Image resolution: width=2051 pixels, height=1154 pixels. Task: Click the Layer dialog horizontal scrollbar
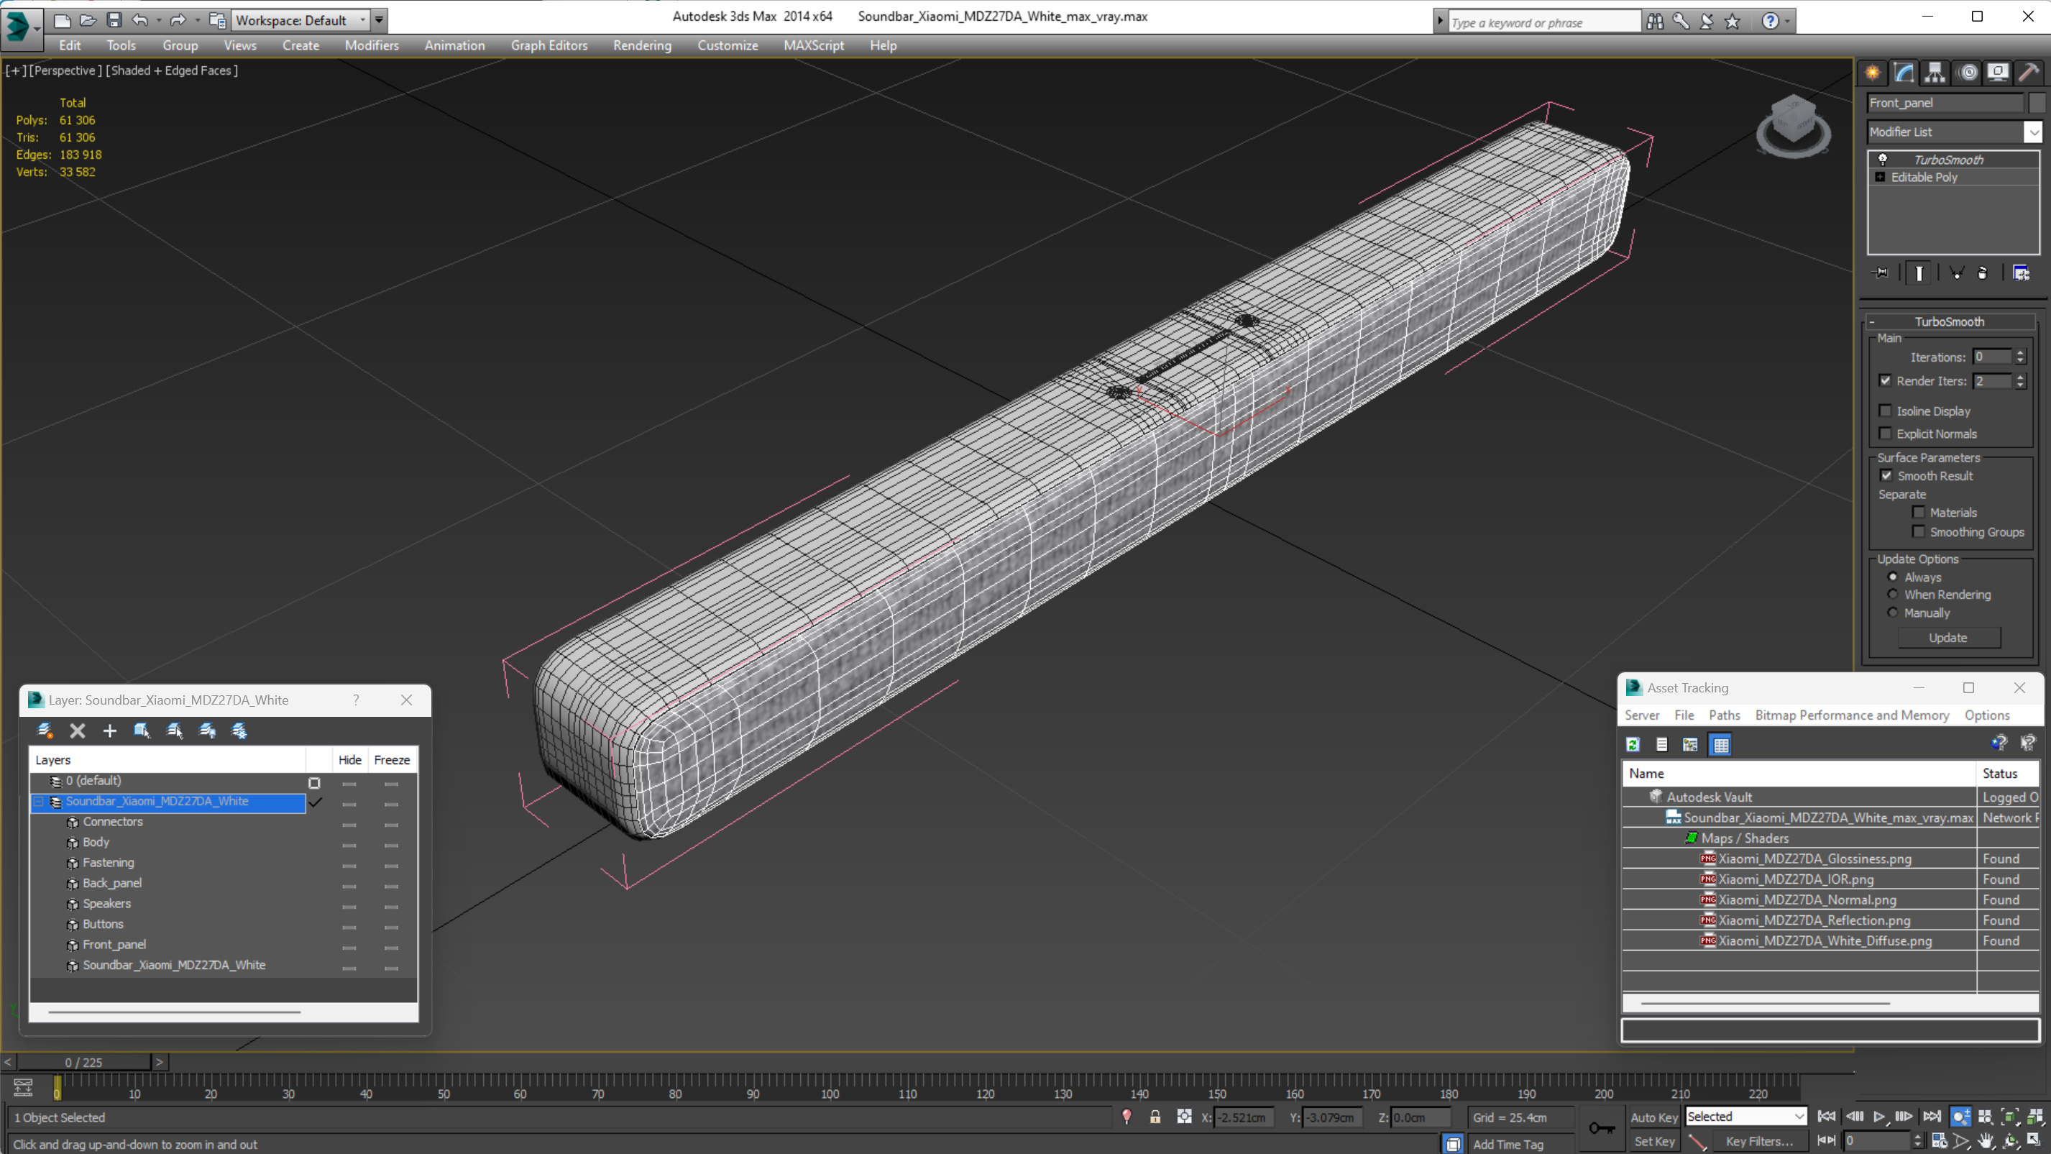(x=173, y=1012)
